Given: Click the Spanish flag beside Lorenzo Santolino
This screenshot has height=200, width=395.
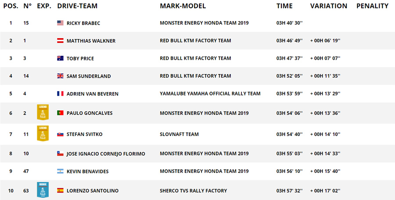Looking at the screenshot, I should [x=61, y=191].
